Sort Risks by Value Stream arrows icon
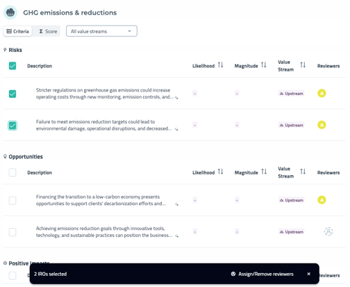Image resolution: width=350 pixels, height=287 pixels. 303,65
